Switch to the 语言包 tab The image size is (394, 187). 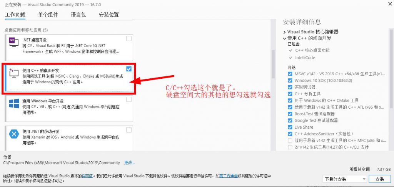click(78, 15)
